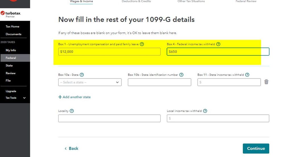Open the Select a state dropdown
The image size is (284, 157).
pos(90,82)
